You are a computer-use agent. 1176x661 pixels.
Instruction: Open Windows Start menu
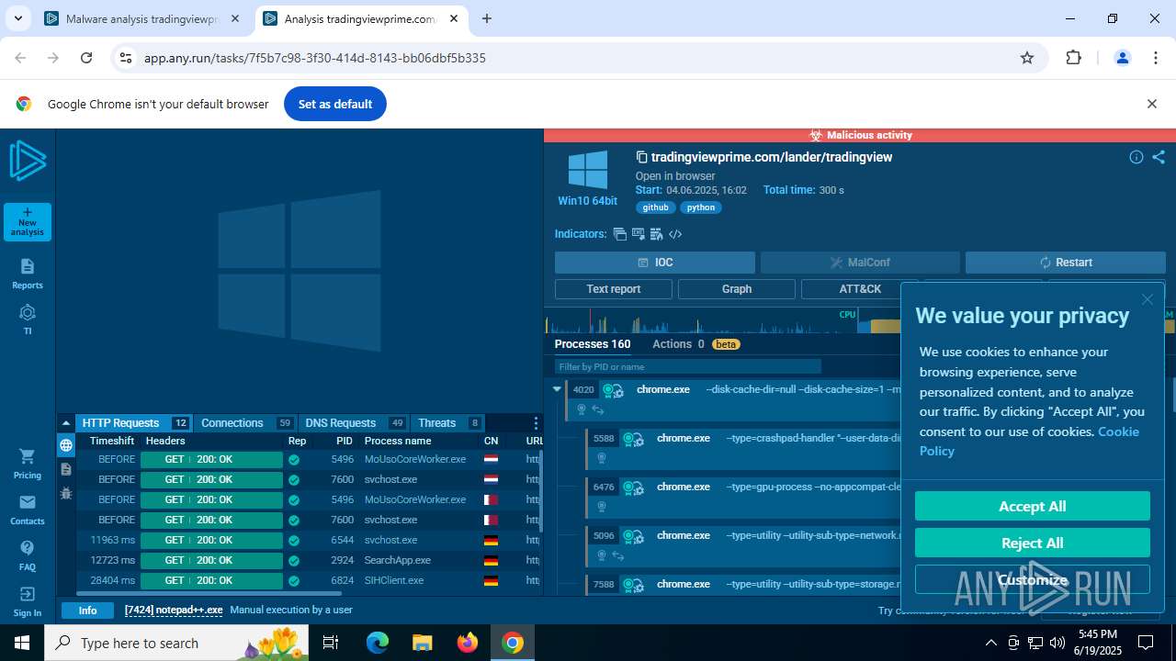22,643
